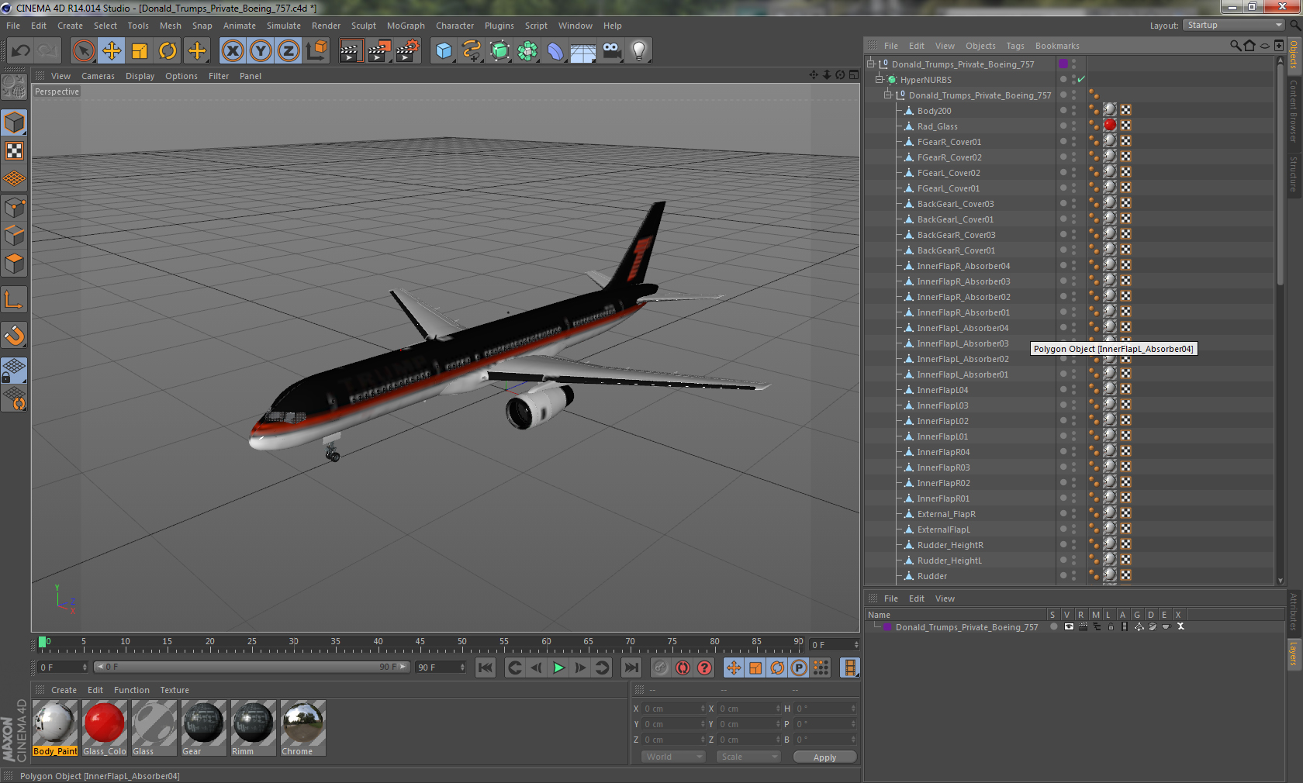Image resolution: width=1303 pixels, height=783 pixels.
Task: Open the material manager Texture menu
Action: click(175, 690)
